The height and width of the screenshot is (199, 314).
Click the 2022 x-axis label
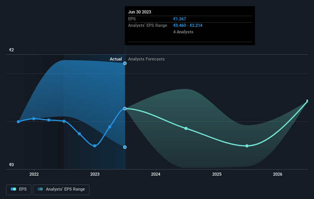[34, 174]
